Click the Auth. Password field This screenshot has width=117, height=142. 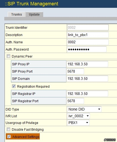(87, 49)
